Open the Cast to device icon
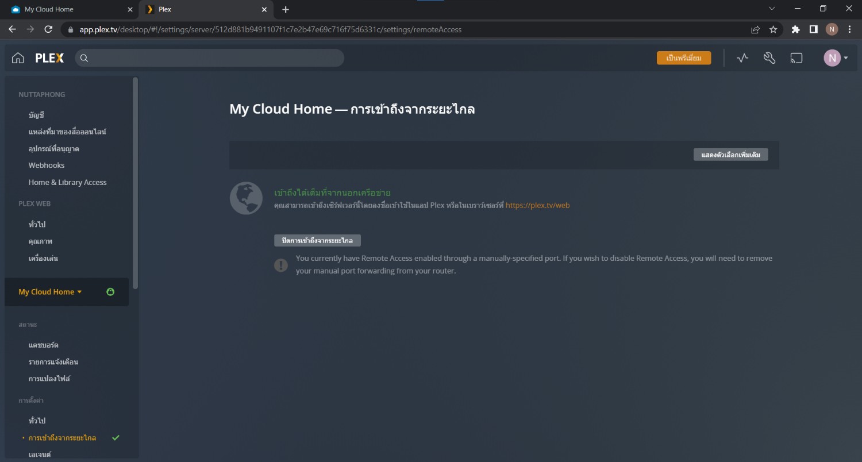 (x=796, y=58)
